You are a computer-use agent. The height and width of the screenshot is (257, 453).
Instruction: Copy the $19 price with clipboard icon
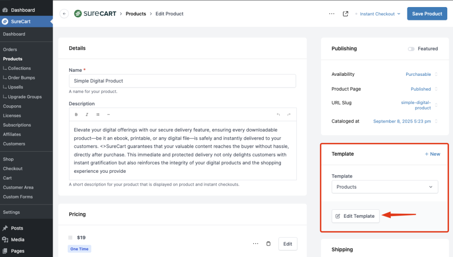(268, 244)
